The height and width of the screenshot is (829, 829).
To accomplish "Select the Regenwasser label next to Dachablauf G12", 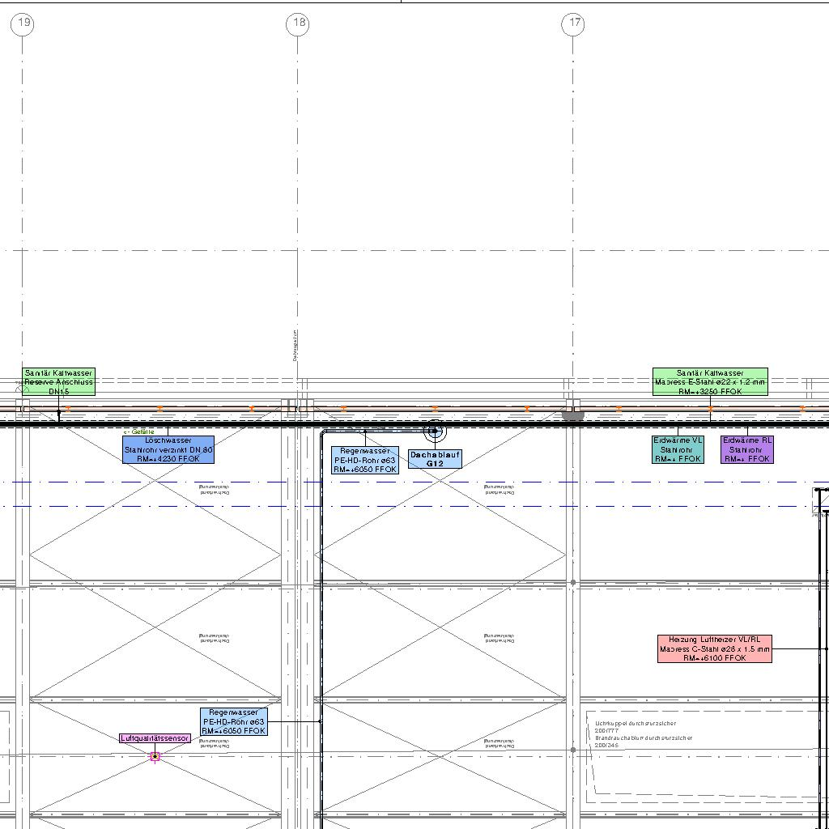I will point(365,460).
